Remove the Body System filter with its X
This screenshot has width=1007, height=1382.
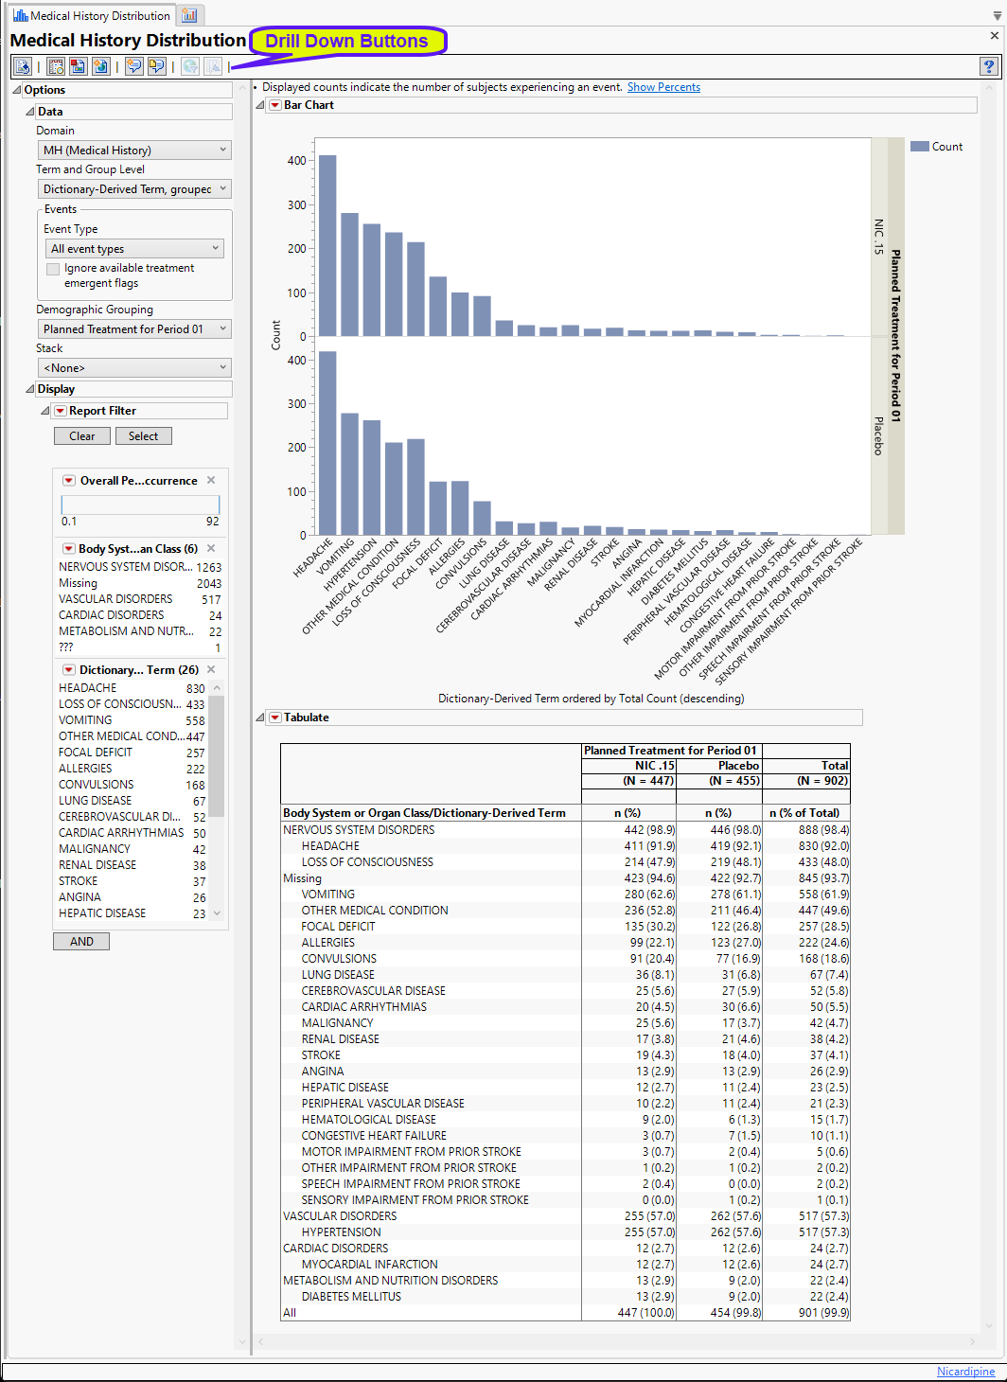(x=211, y=548)
